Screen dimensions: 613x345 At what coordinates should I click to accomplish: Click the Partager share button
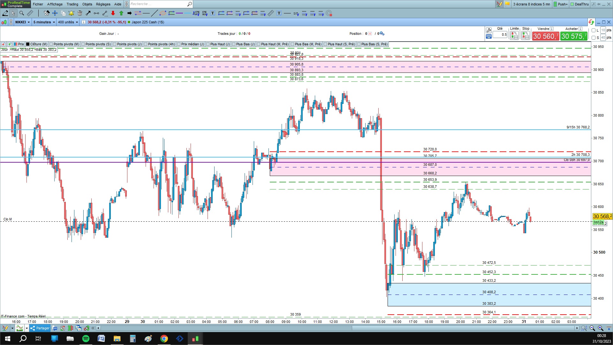40,328
